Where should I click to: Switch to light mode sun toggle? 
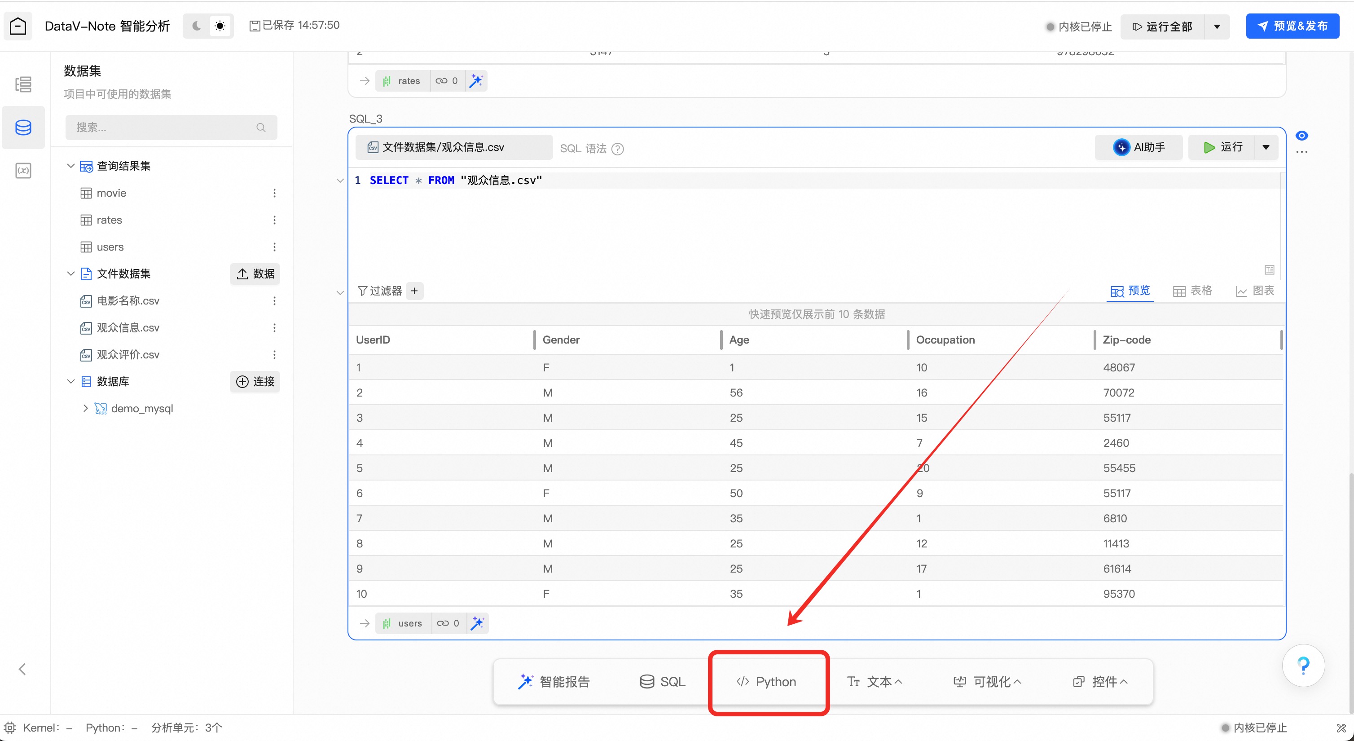pyautogui.click(x=220, y=26)
